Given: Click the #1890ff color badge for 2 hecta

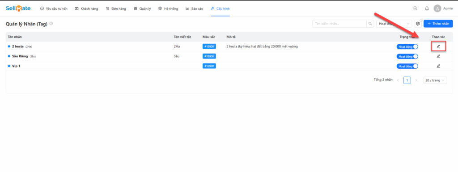Looking at the screenshot, I should (209, 46).
